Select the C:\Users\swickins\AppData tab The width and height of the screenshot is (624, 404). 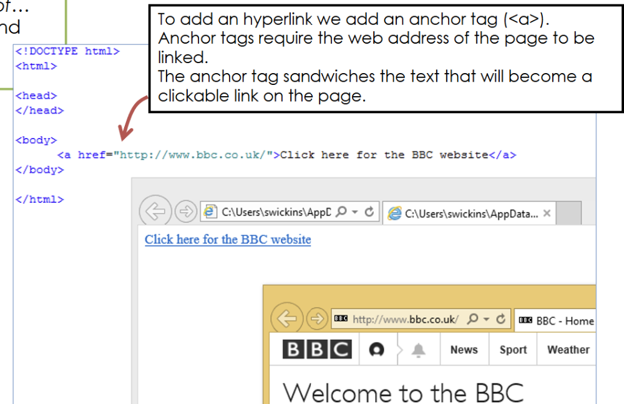[x=465, y=214]
